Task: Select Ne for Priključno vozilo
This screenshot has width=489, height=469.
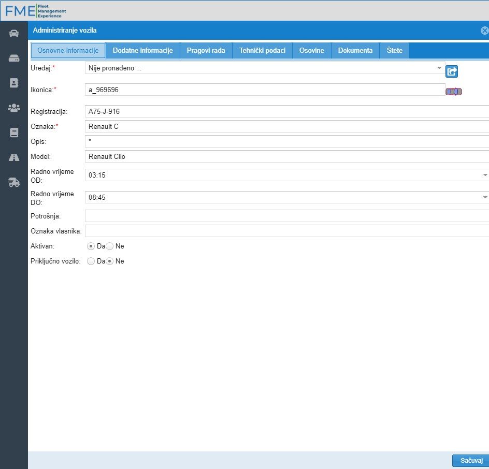Action: coord(109,261)
